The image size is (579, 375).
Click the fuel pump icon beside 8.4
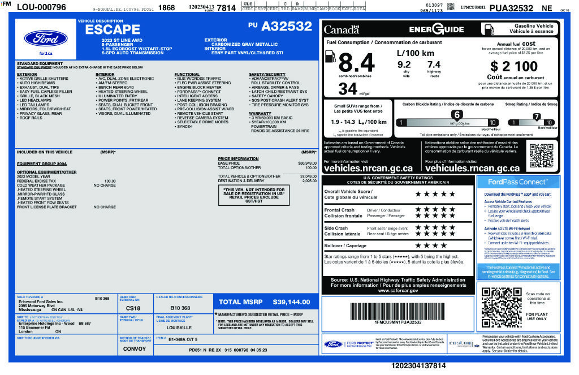click(330, 56)
